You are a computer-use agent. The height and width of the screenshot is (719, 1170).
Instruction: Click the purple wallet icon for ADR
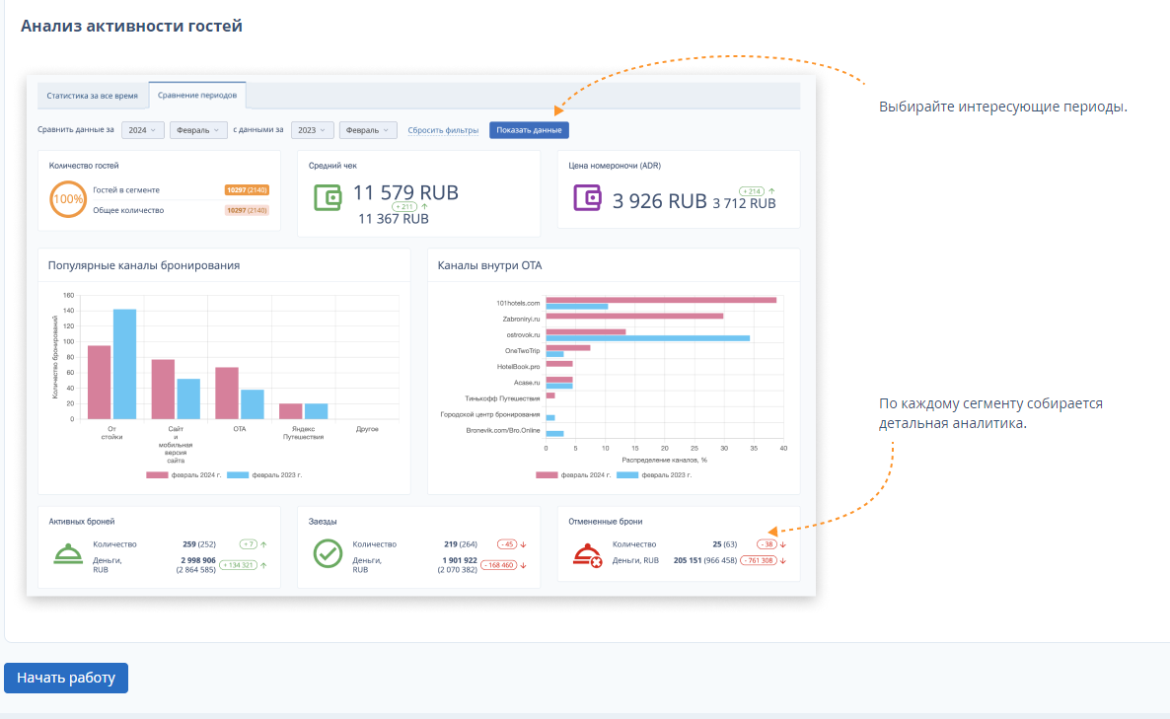[x=587, y=197]
